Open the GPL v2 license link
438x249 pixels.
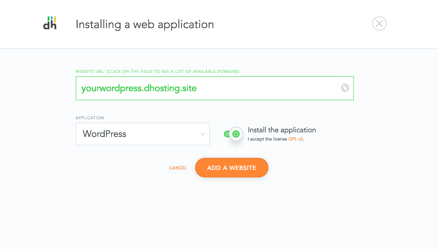pyautogui.click(x=296, y=139)
